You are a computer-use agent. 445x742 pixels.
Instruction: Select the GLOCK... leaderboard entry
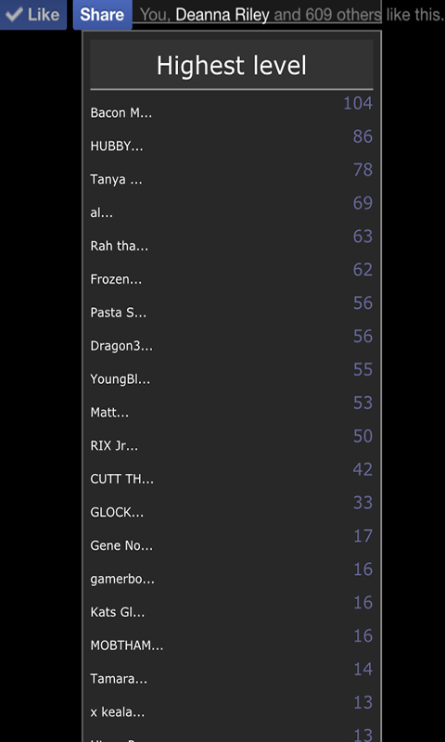point(232,507)
